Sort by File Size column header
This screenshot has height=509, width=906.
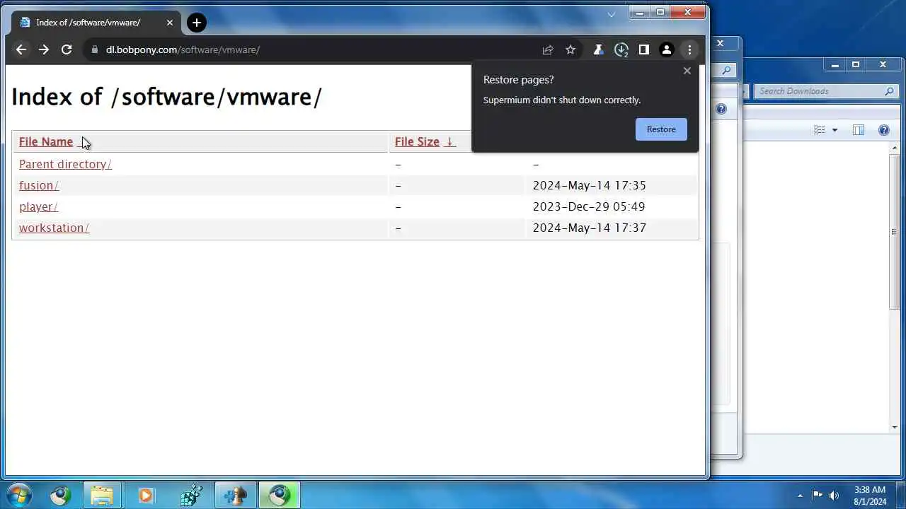(x=417, y=141)
